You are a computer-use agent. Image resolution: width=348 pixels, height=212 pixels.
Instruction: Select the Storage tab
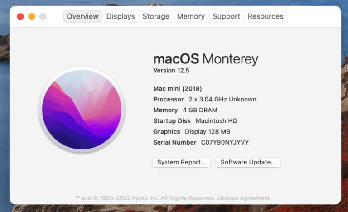pos(156,16)
